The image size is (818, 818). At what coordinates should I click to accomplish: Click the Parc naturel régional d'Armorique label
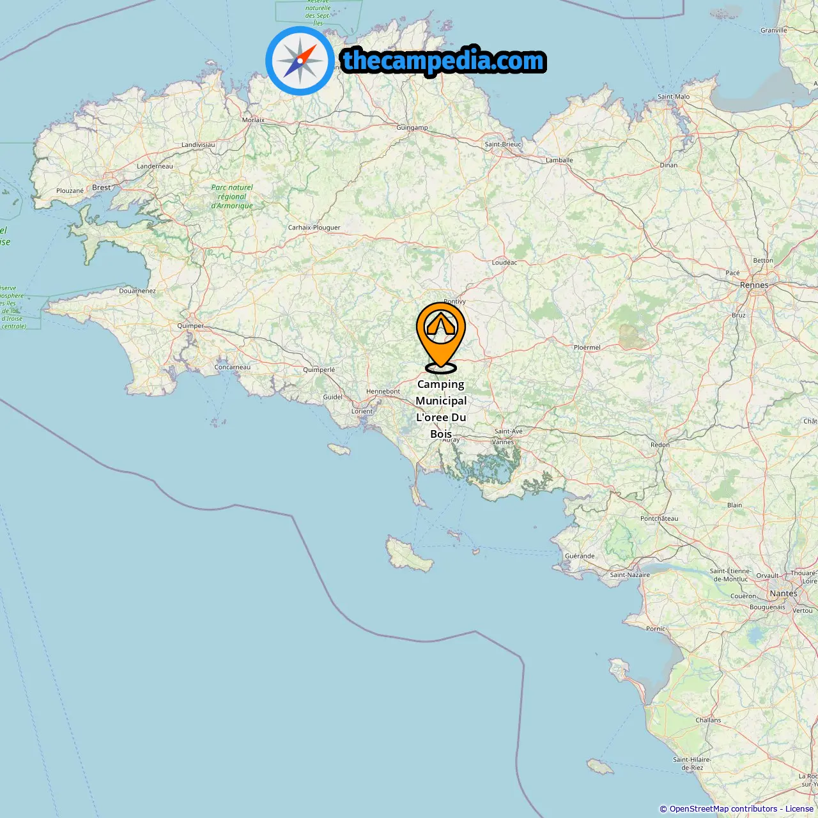coord(232,197)
